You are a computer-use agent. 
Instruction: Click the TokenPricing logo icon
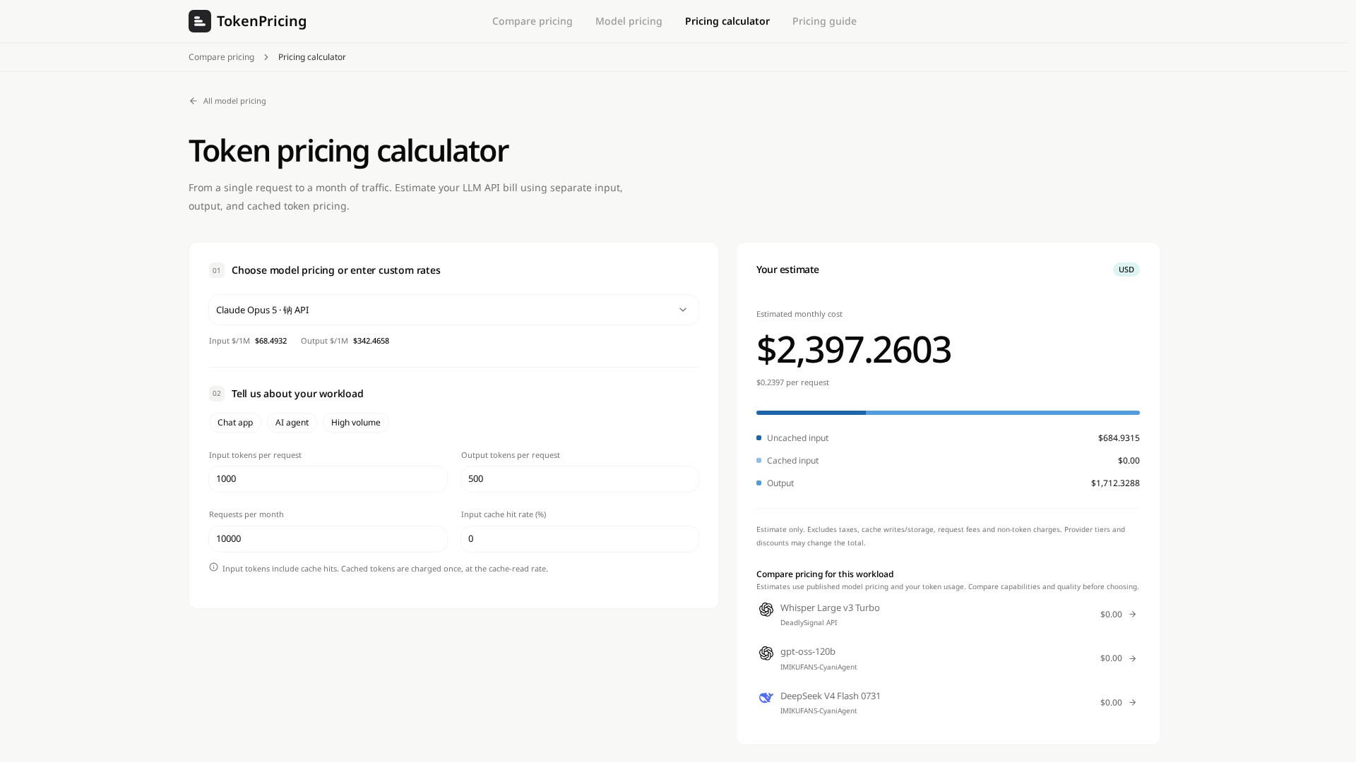pyautogui.click(x=200, y=21)
